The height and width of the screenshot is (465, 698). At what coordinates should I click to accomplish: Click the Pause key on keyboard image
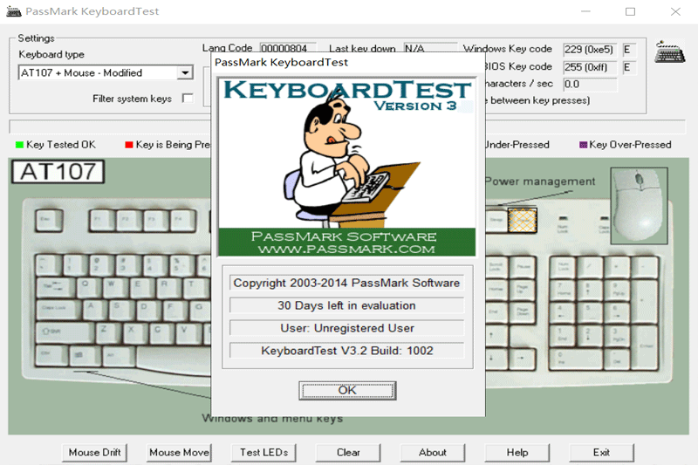[x=523, y=267]
